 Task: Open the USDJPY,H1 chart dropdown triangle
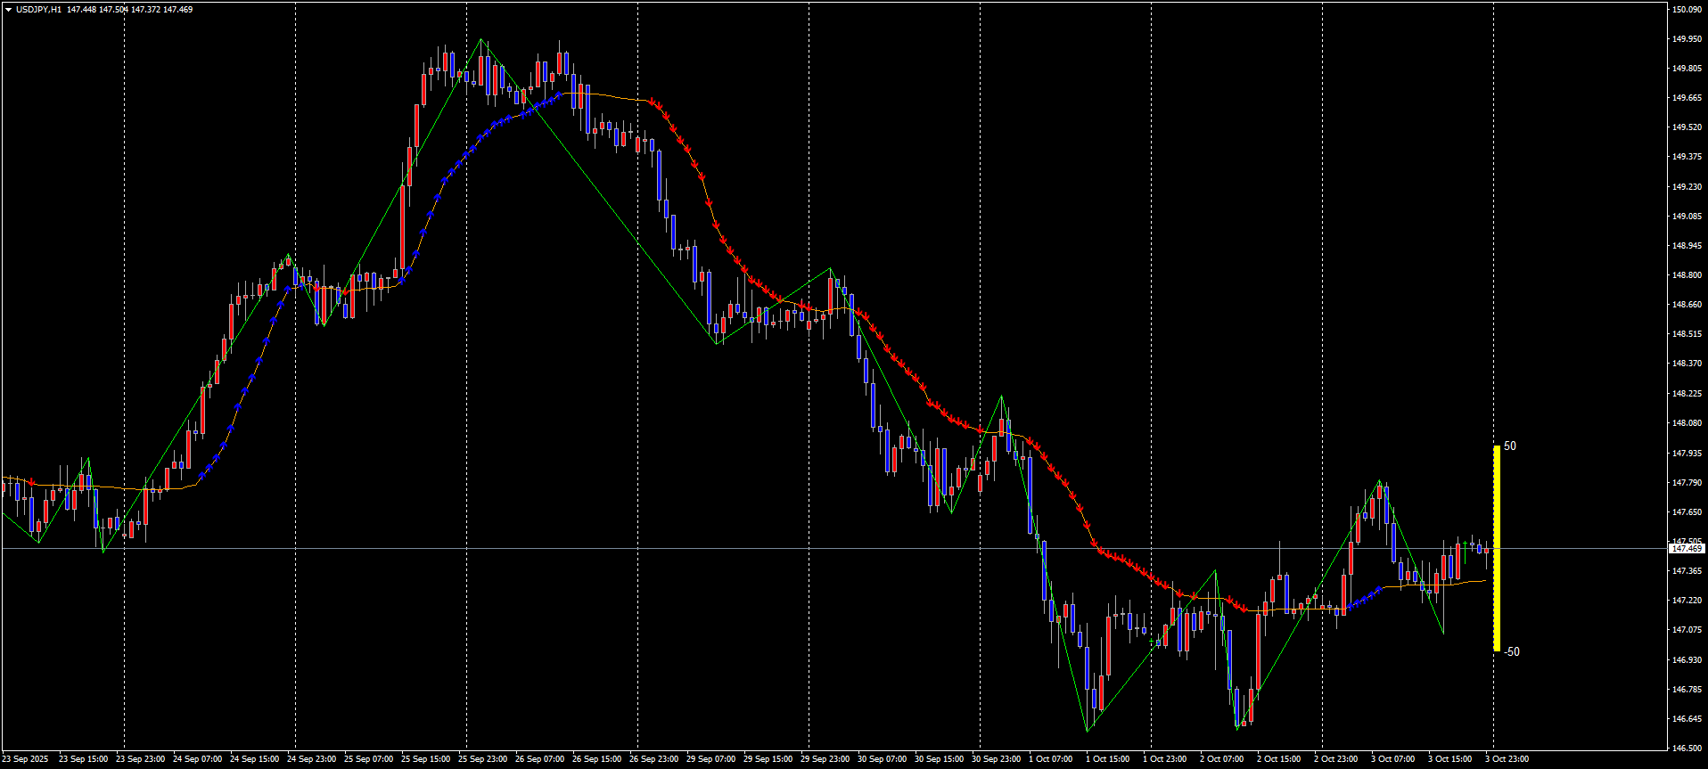(x=8, y=10)
